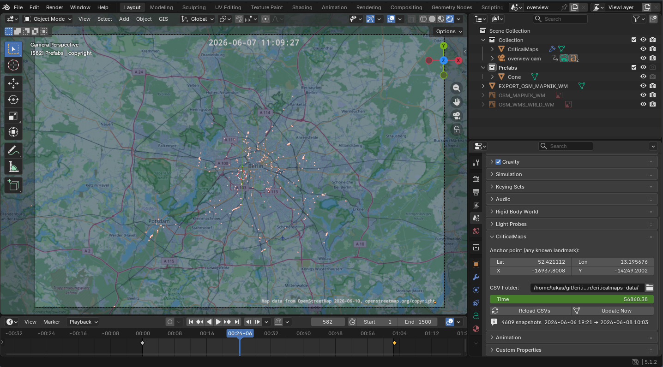The height and width of the screenshot is (367, 663).
Task: Hide EXPORT_OSM_MAPNIK_WM in the viewport
Action: [643, 86]
